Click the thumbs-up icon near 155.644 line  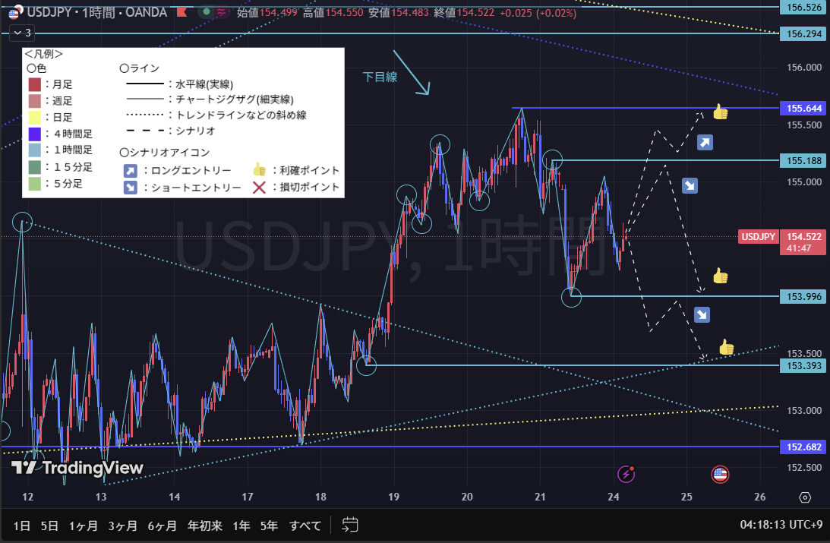tap(720, 112)
